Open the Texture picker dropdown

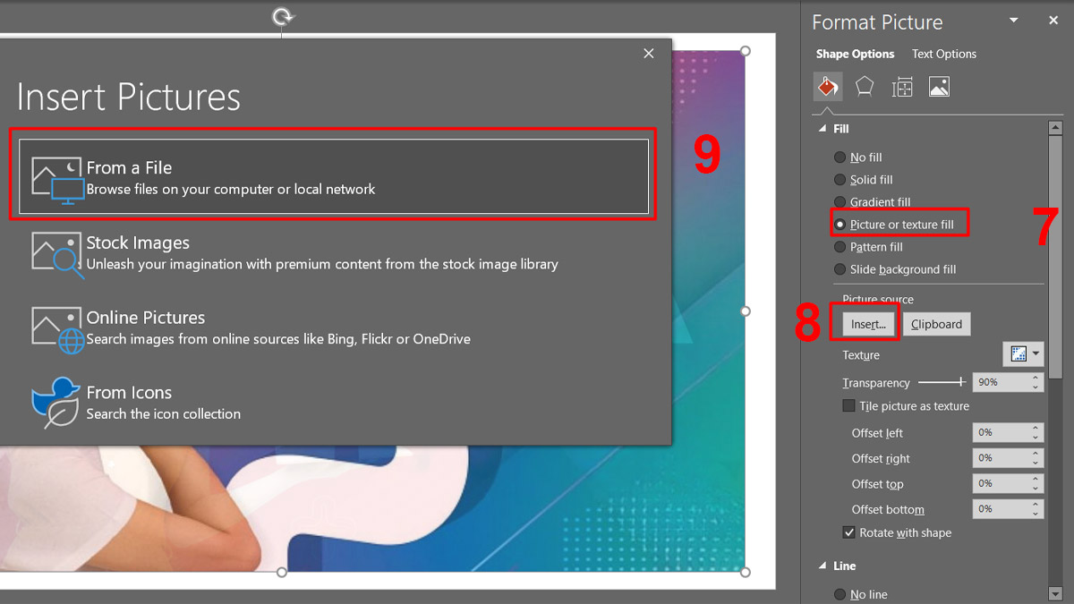coord(1036,353)
